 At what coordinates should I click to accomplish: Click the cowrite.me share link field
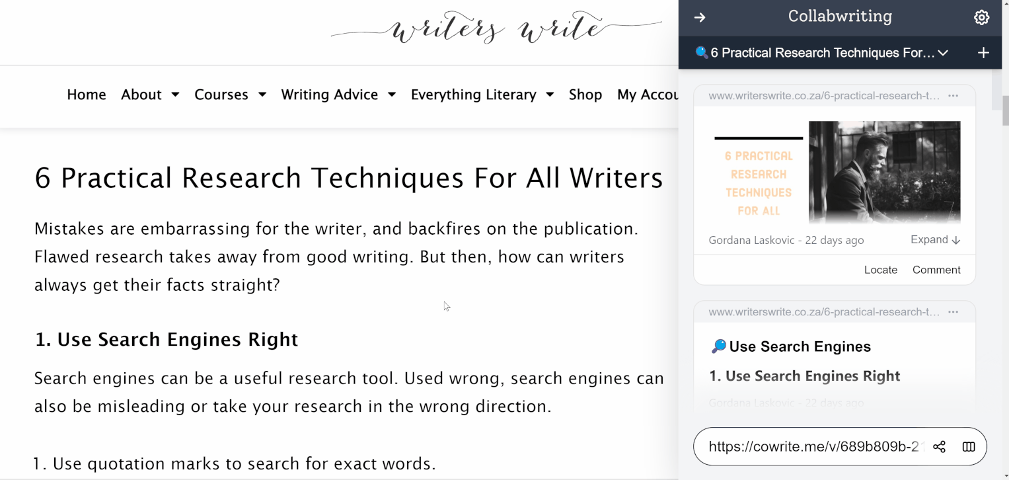813,447
